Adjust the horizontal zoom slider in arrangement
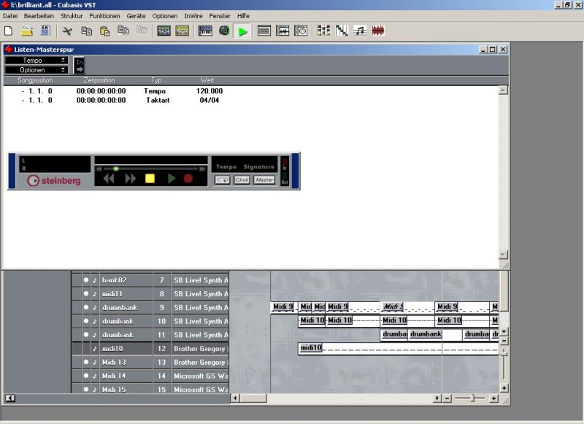The image size is (584, 424). (472, 398)
